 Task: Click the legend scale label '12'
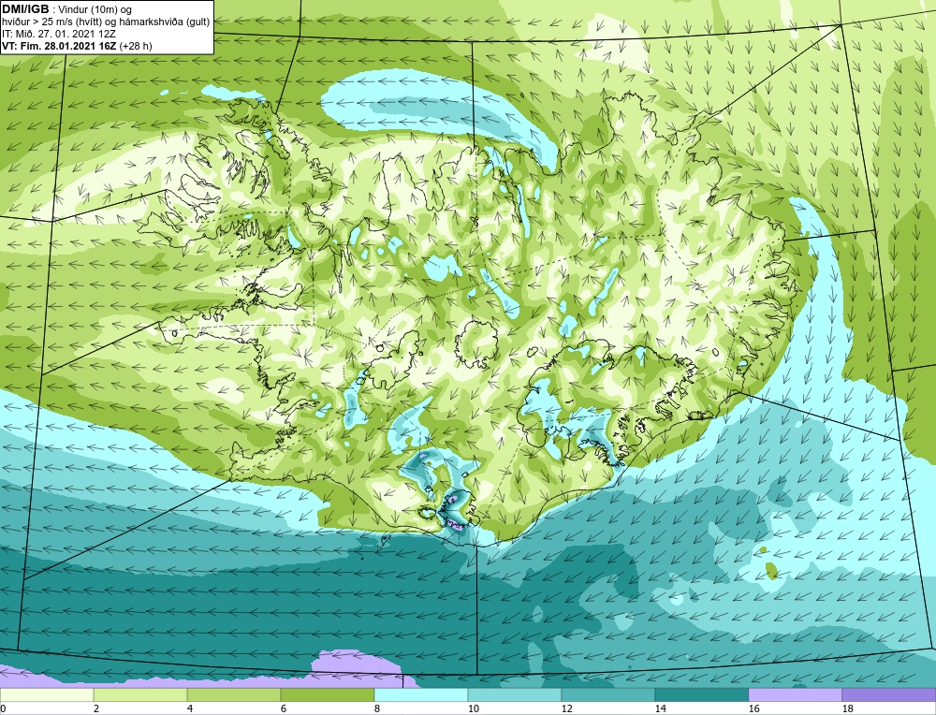tap(567, 708)
